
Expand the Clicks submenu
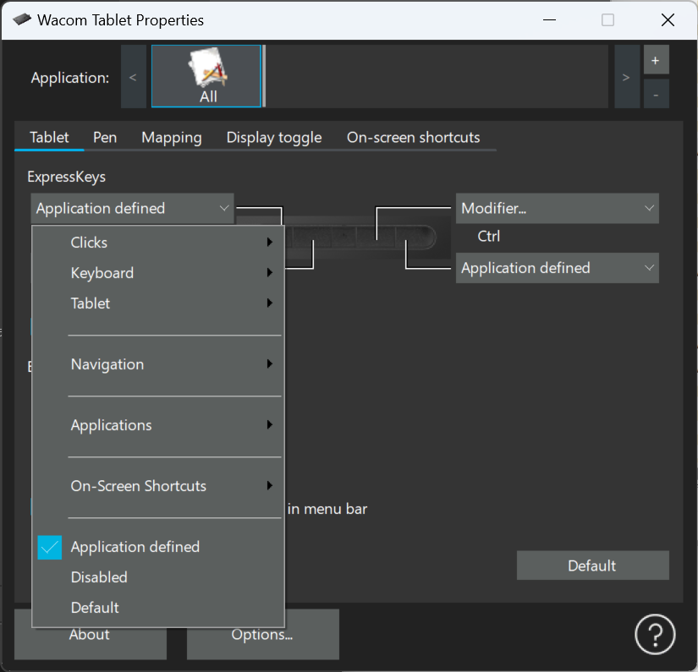pos(158,243)
